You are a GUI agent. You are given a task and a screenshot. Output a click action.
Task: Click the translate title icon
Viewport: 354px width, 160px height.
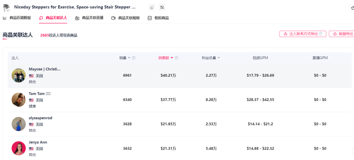pyautogui.click(x=162, y=7)
